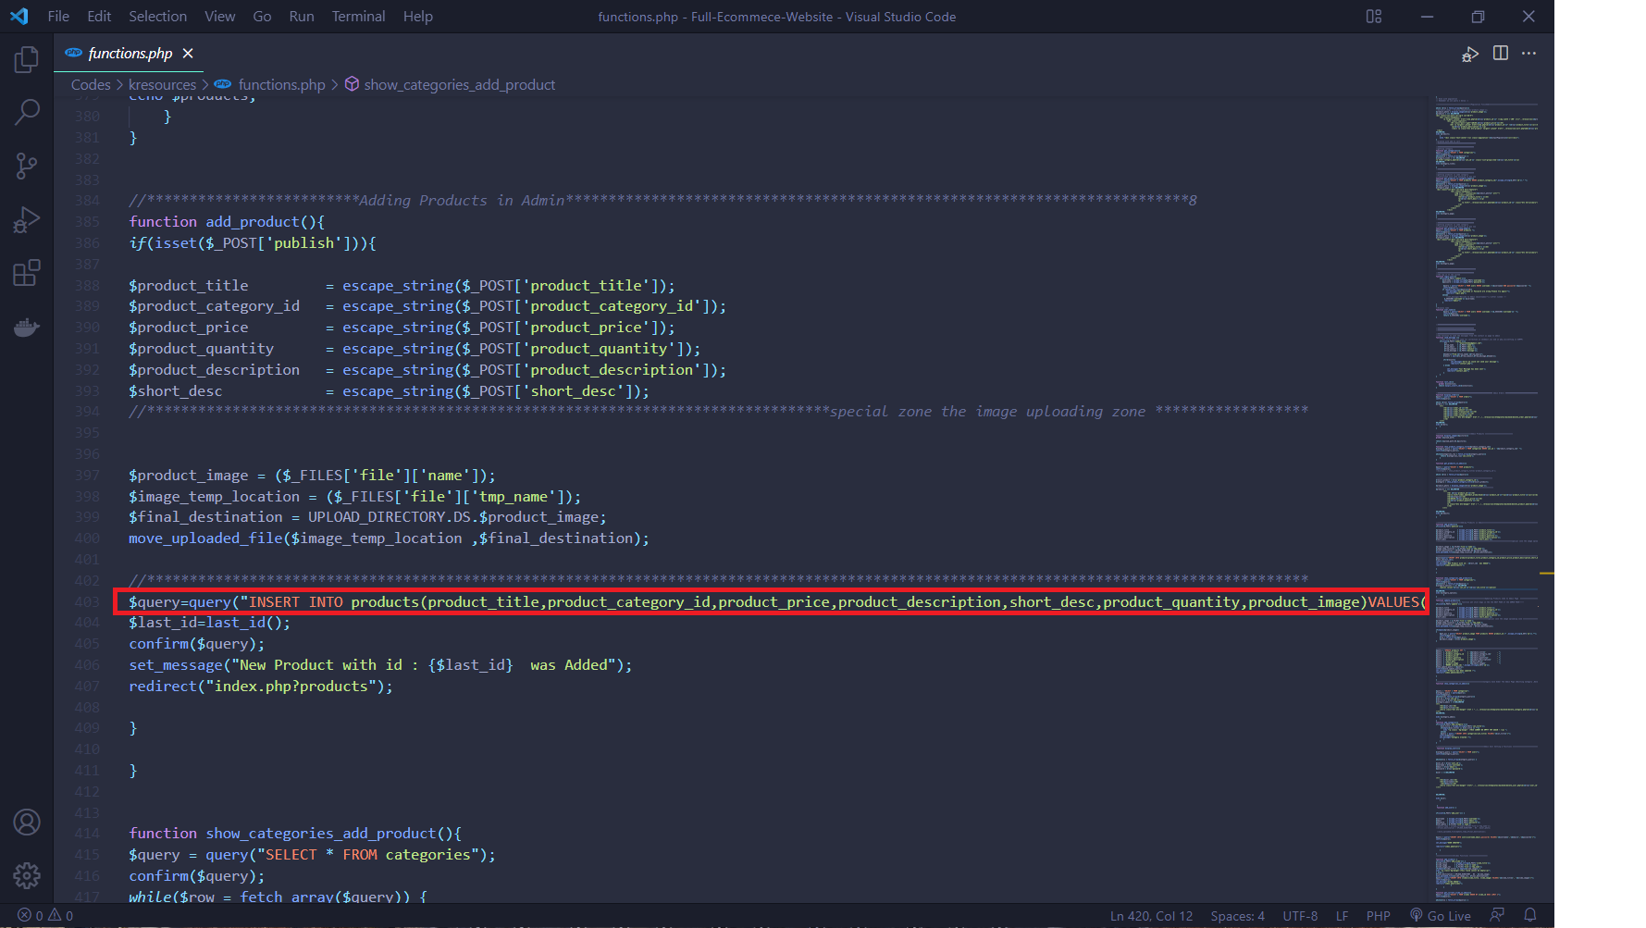The height and width of the screenshot is (928, 1646).
Task: Click the feedback icon in status bar
Action: pos(1497,916)
